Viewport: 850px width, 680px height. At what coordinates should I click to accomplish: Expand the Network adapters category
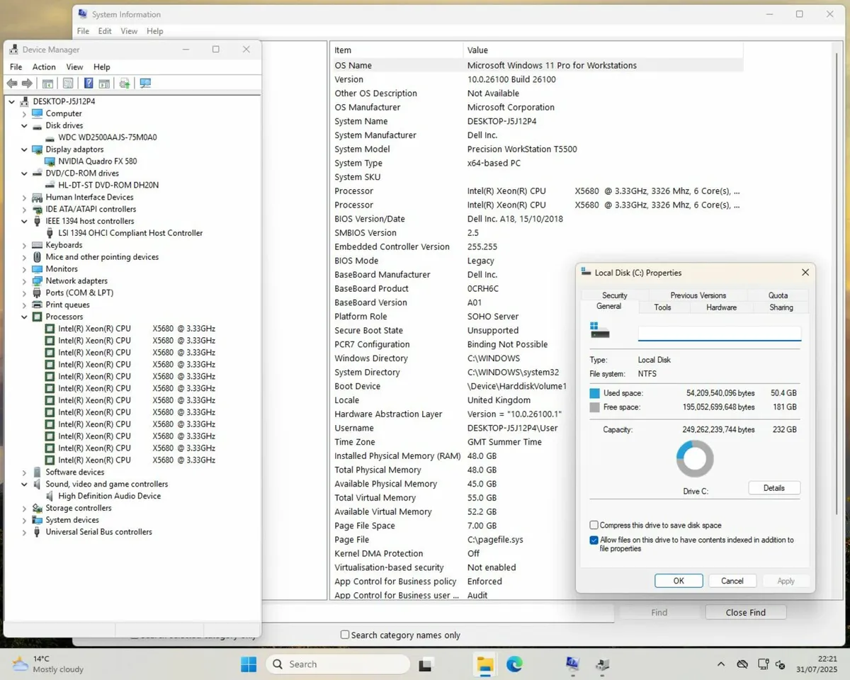[24, 281]
